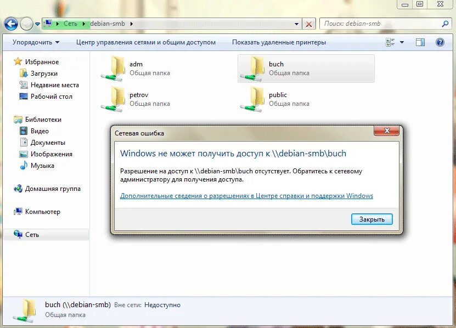Click the Недавние места icon
The width and height of the screenshot is (456, 328).
(x=23, y=84)
